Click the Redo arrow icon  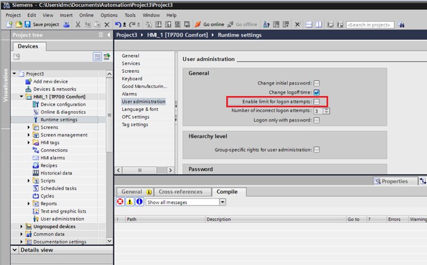click(132, 25)
